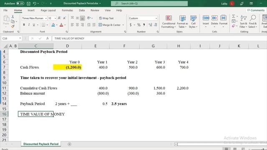Image resolution: width=267 pixels, height=150 pixels.
Task: Click Decrease Decimal icon
Action: coord(156,25)
